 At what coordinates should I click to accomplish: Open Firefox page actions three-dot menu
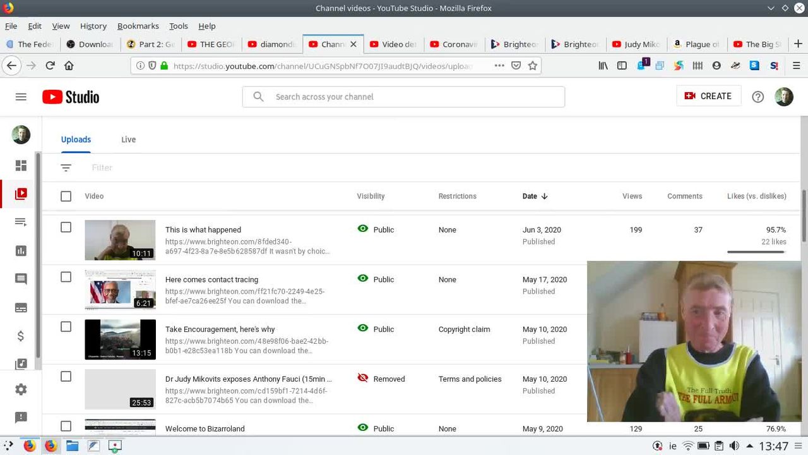(499, 66)
